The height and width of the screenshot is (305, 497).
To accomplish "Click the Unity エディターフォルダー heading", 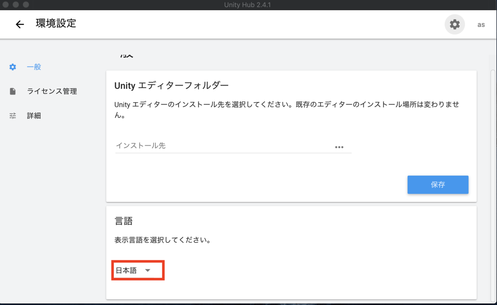I will [x=171, y=86].
